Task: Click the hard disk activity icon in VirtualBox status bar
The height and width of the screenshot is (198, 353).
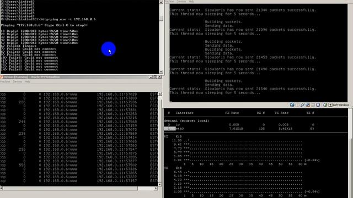Action: (292, 105)
